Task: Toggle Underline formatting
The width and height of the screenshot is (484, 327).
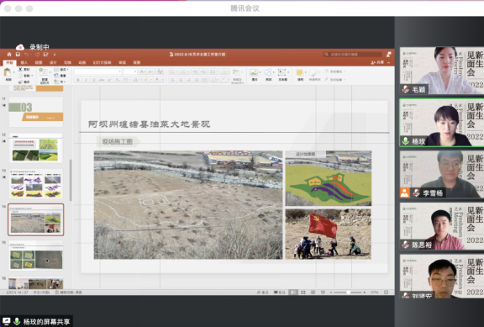Action: [94, 80]
